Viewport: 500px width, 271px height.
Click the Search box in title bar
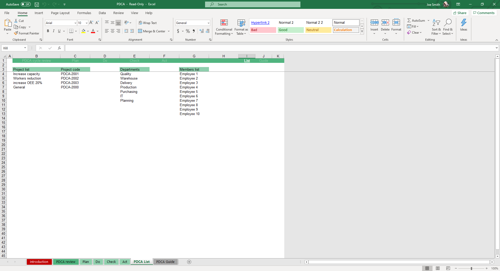252,4
